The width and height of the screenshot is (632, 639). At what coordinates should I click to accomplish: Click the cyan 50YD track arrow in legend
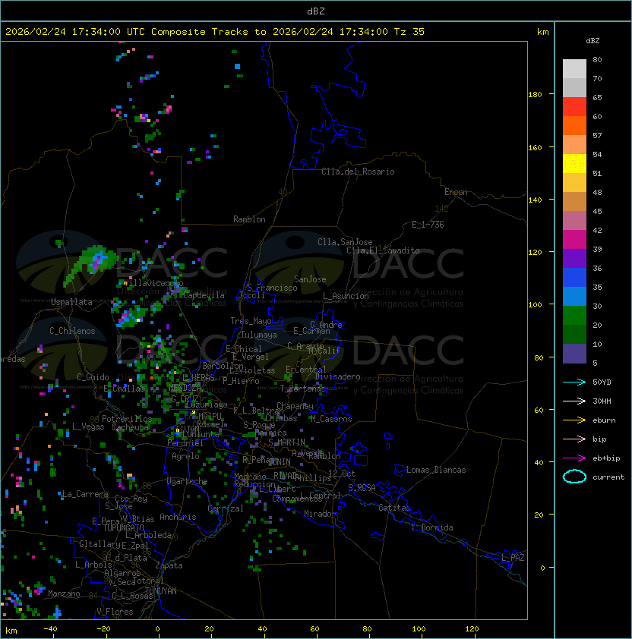[x=574, y=382]
